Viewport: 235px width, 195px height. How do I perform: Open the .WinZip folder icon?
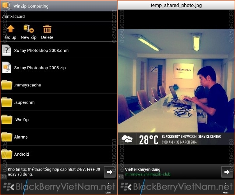pyautogui.click(x=7, y=119)
